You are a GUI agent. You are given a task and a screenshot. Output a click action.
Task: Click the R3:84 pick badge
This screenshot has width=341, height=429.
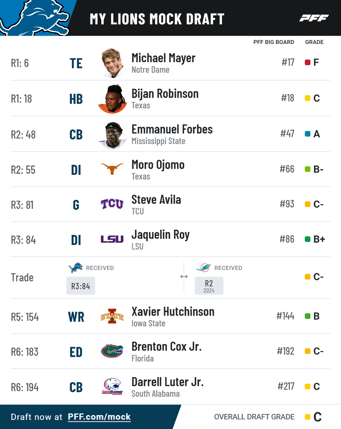tap(81, 286)
